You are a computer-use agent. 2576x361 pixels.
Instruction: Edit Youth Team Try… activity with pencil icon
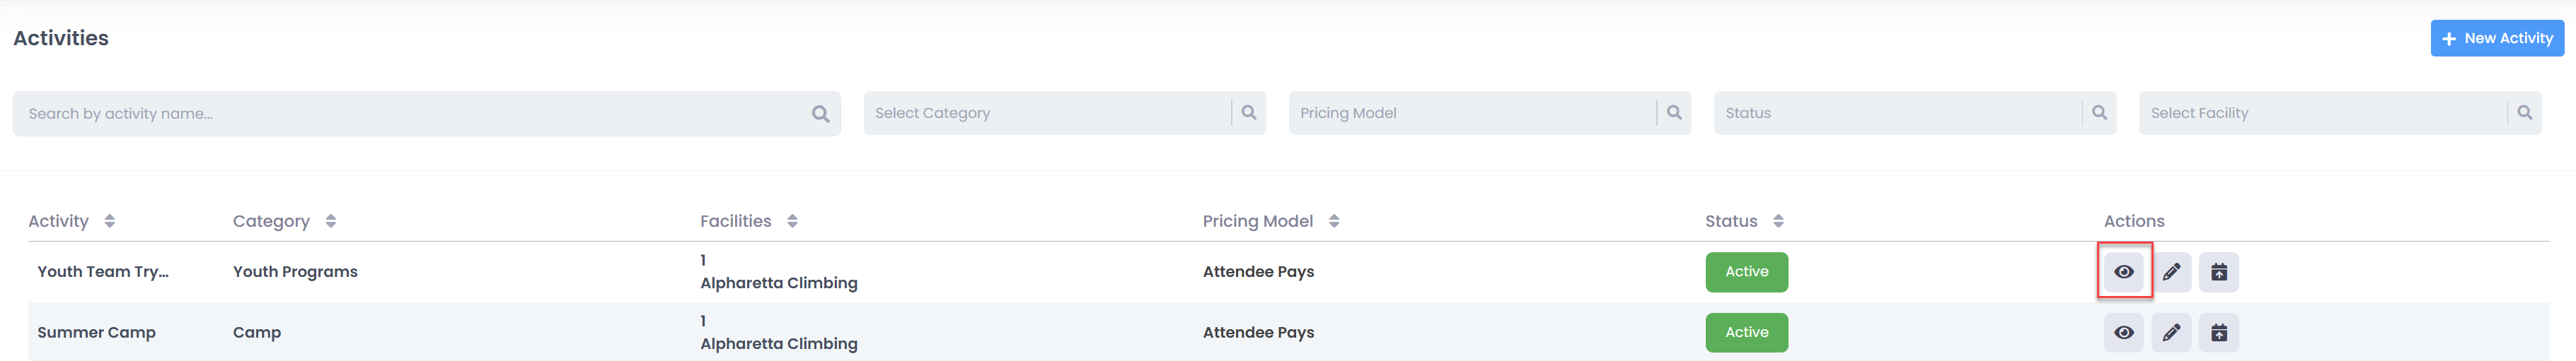pos(2171,271)
